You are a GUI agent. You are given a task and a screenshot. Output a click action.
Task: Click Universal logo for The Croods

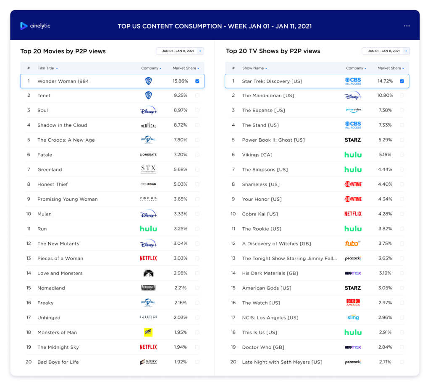(148, 140)
